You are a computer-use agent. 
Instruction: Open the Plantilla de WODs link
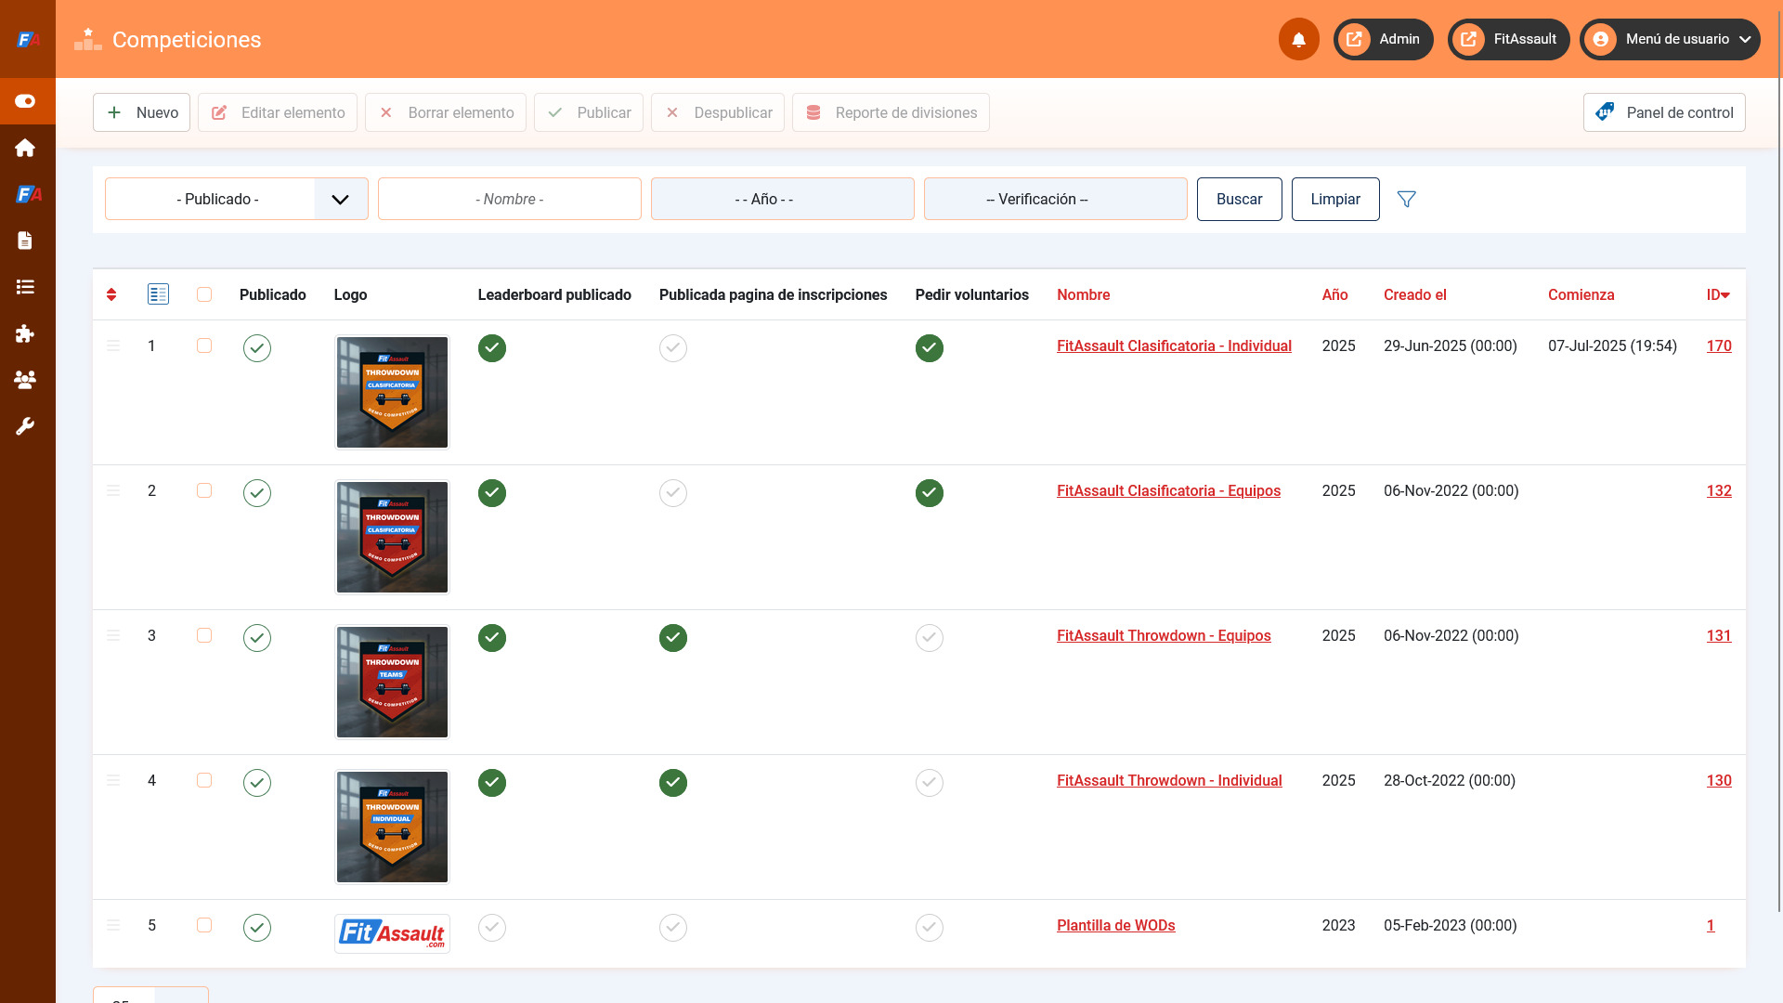[x=1116, y=925]
